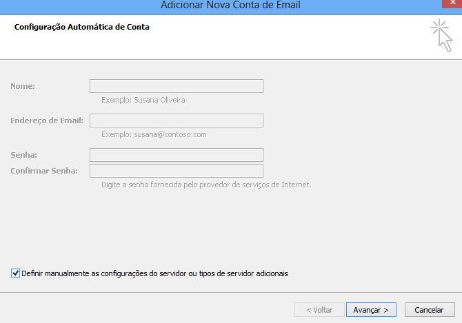Viewport: 462px width, 323px height.
Task: Click the Avançar > button
Action: pos(371,310)
